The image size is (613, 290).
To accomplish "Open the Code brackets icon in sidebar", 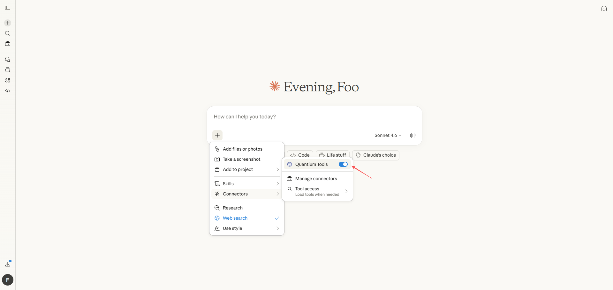I will [8, 91].
